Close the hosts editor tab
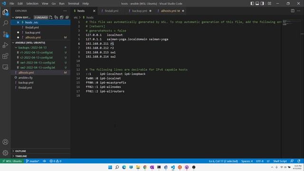Screen dimensions: 304x171 tap(94, 11)
